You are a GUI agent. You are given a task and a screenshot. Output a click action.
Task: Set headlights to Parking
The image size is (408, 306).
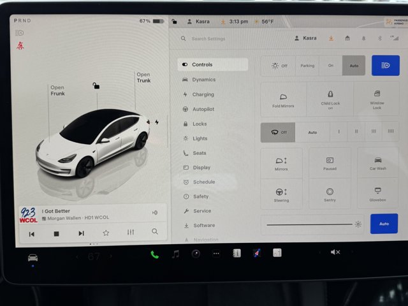[x=307, y=66]
